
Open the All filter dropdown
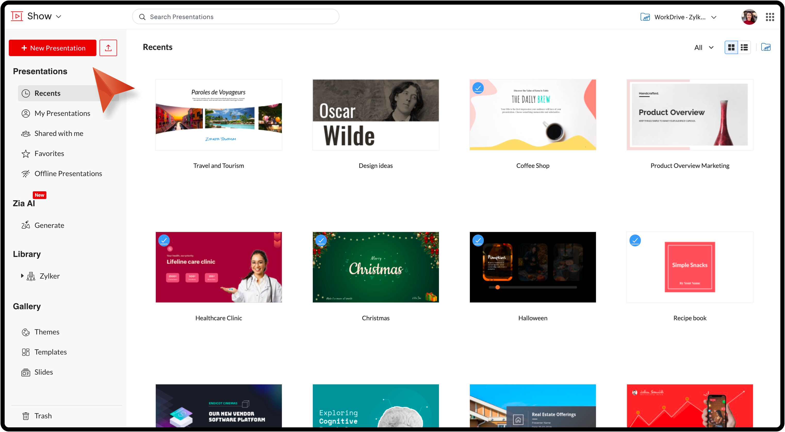704,47
